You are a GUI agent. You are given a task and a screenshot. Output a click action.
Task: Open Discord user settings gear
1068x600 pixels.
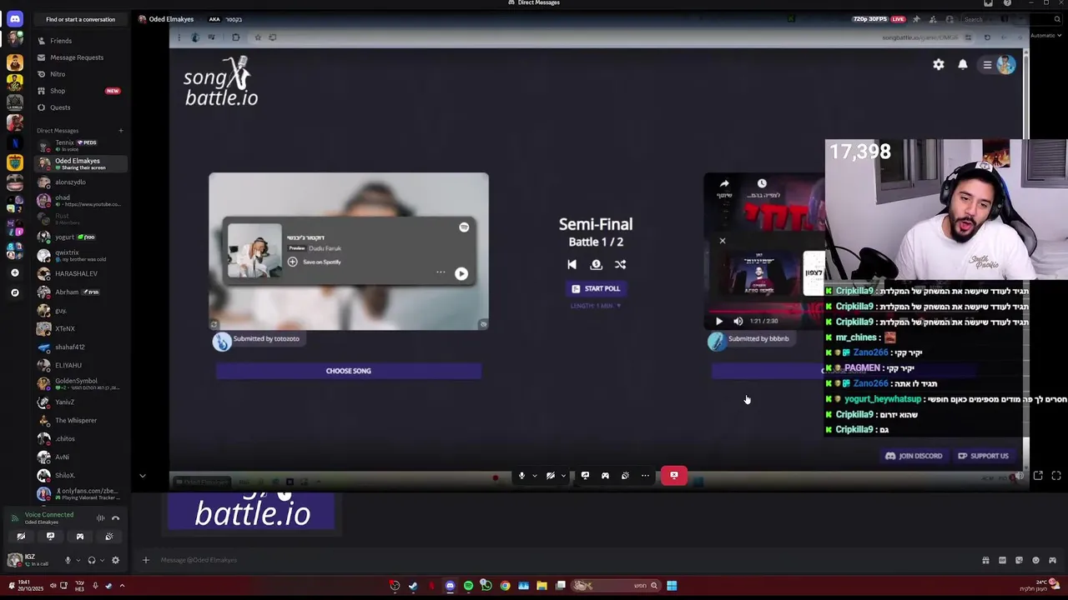[x=115, y=560]
